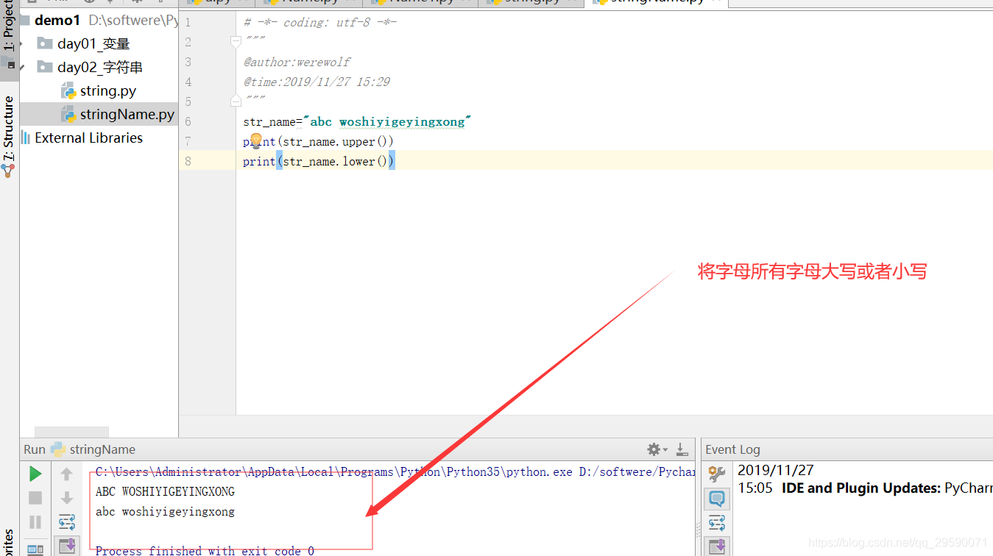Image resolution: width=993 pixels, height=556 pixels.
Task: Toggle soft-wrap in Run console
Action: click(x=67, y=522)
